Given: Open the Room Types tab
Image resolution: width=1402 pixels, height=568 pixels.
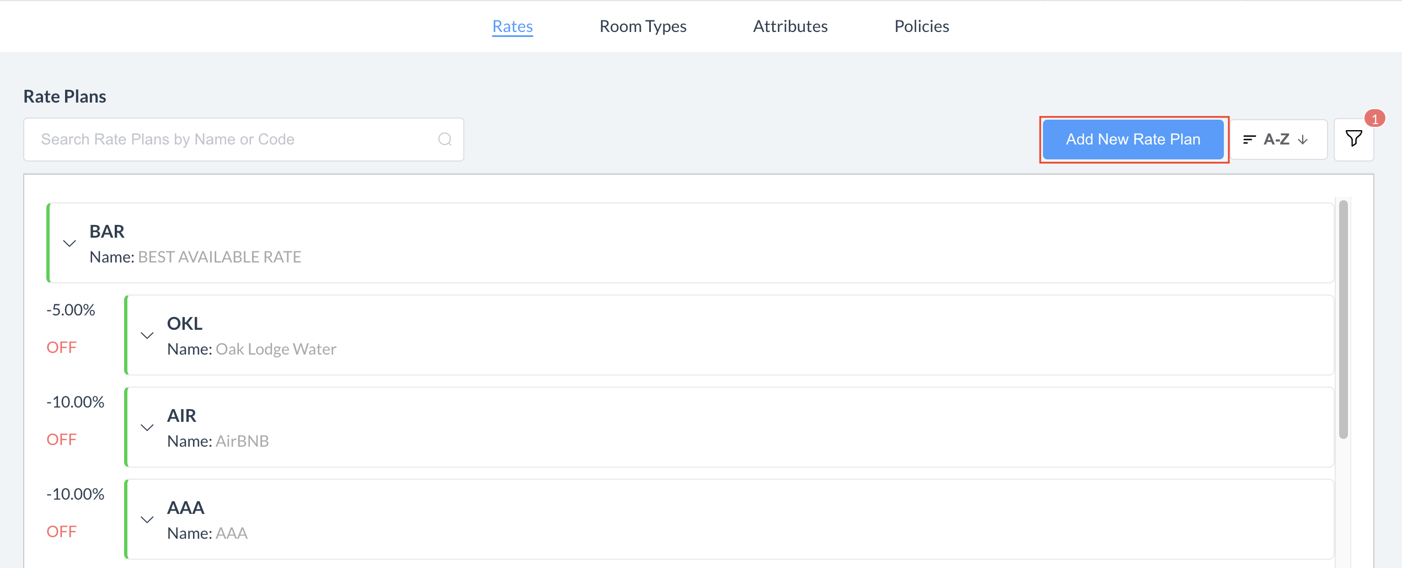Looking at the screenshot, I should (x=643, y=26).
